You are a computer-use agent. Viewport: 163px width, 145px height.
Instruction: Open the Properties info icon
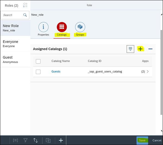point(43,27)
